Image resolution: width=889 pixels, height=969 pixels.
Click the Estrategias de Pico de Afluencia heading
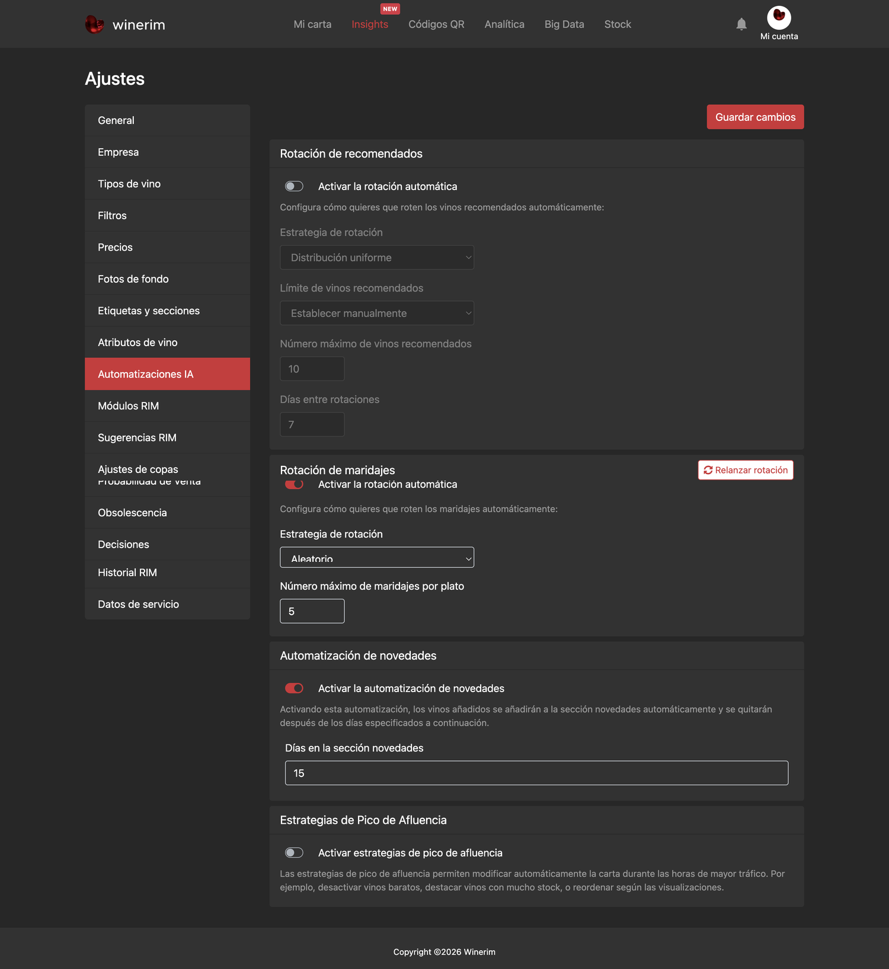click(x=363, y=820)
